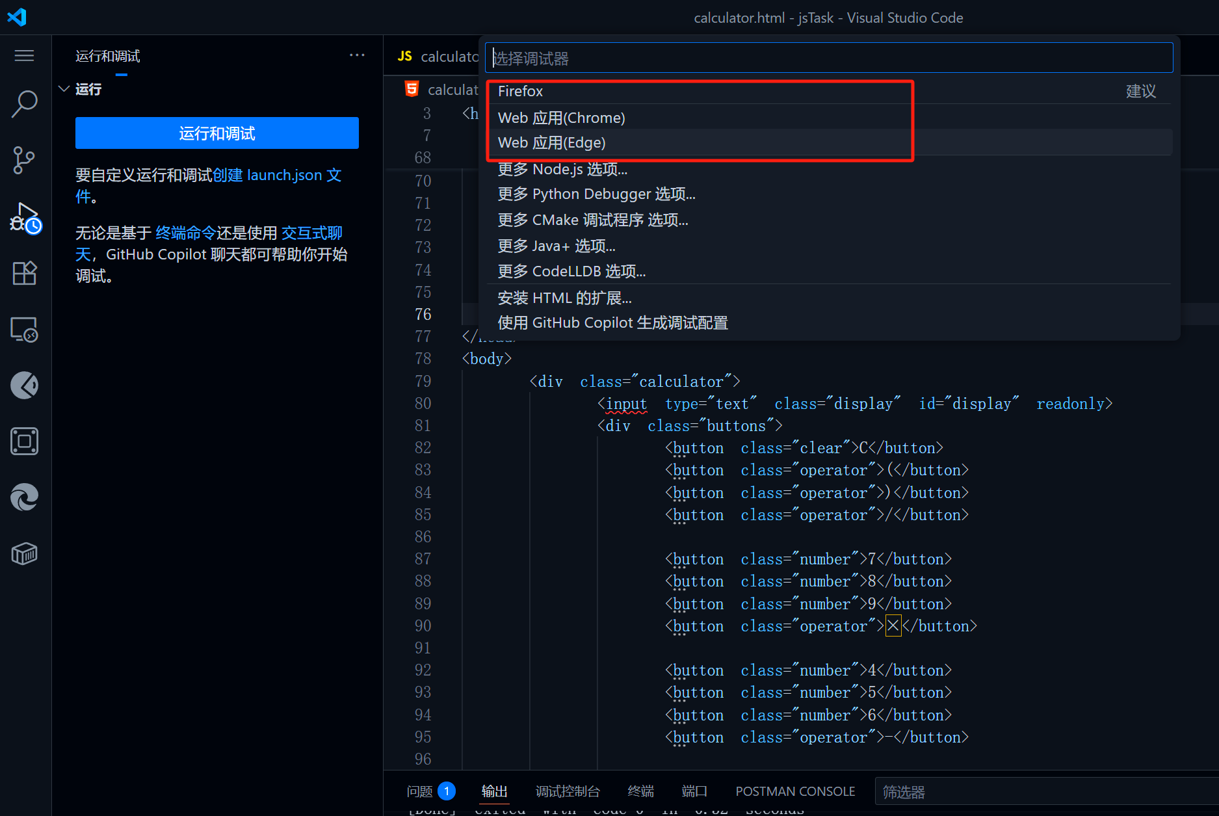Click the calculat breadcrumb file name
The image size is (1219, 816).
pyautogui.click(x=452, y=90)
